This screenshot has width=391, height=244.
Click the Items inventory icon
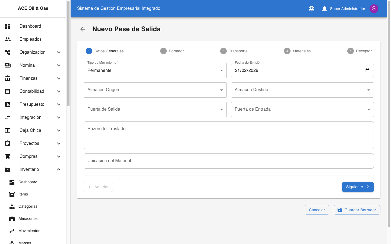coord(12,194)
